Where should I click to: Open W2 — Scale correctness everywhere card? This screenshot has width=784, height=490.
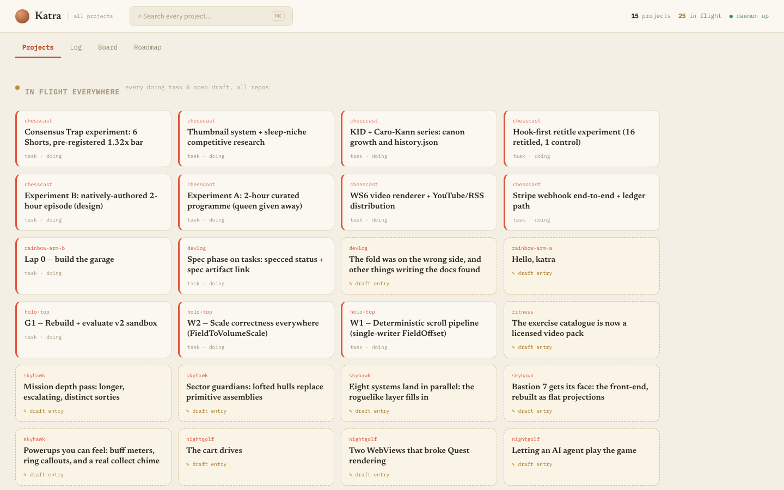(x=256, y=329)
